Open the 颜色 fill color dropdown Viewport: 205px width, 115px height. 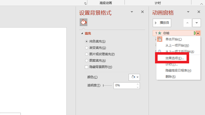click(134, 77)
